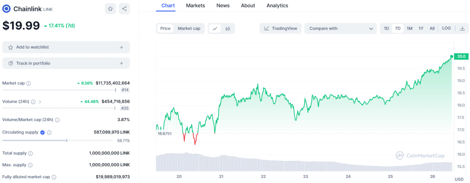Viewport: 470px width, 183px height.
Task: Set chart range to 7D
Action: coord(398,28)
